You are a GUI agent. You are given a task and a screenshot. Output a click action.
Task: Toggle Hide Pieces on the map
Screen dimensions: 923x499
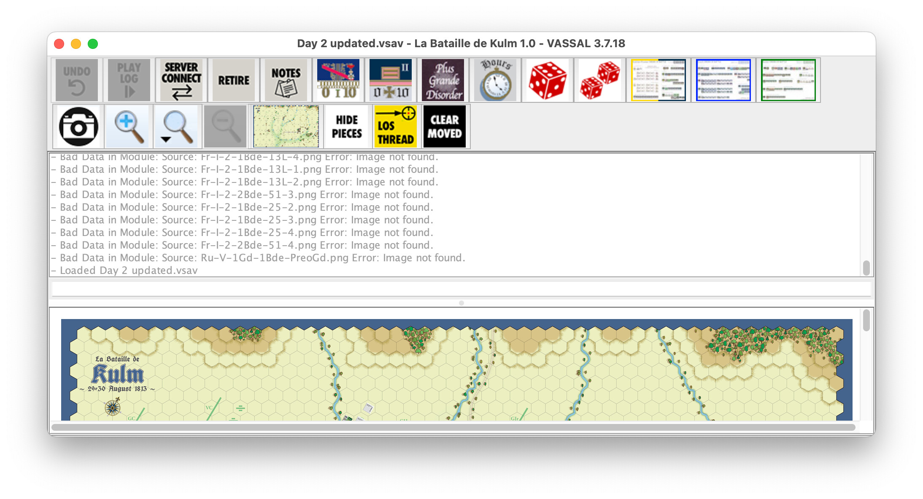tap(346, 126)
